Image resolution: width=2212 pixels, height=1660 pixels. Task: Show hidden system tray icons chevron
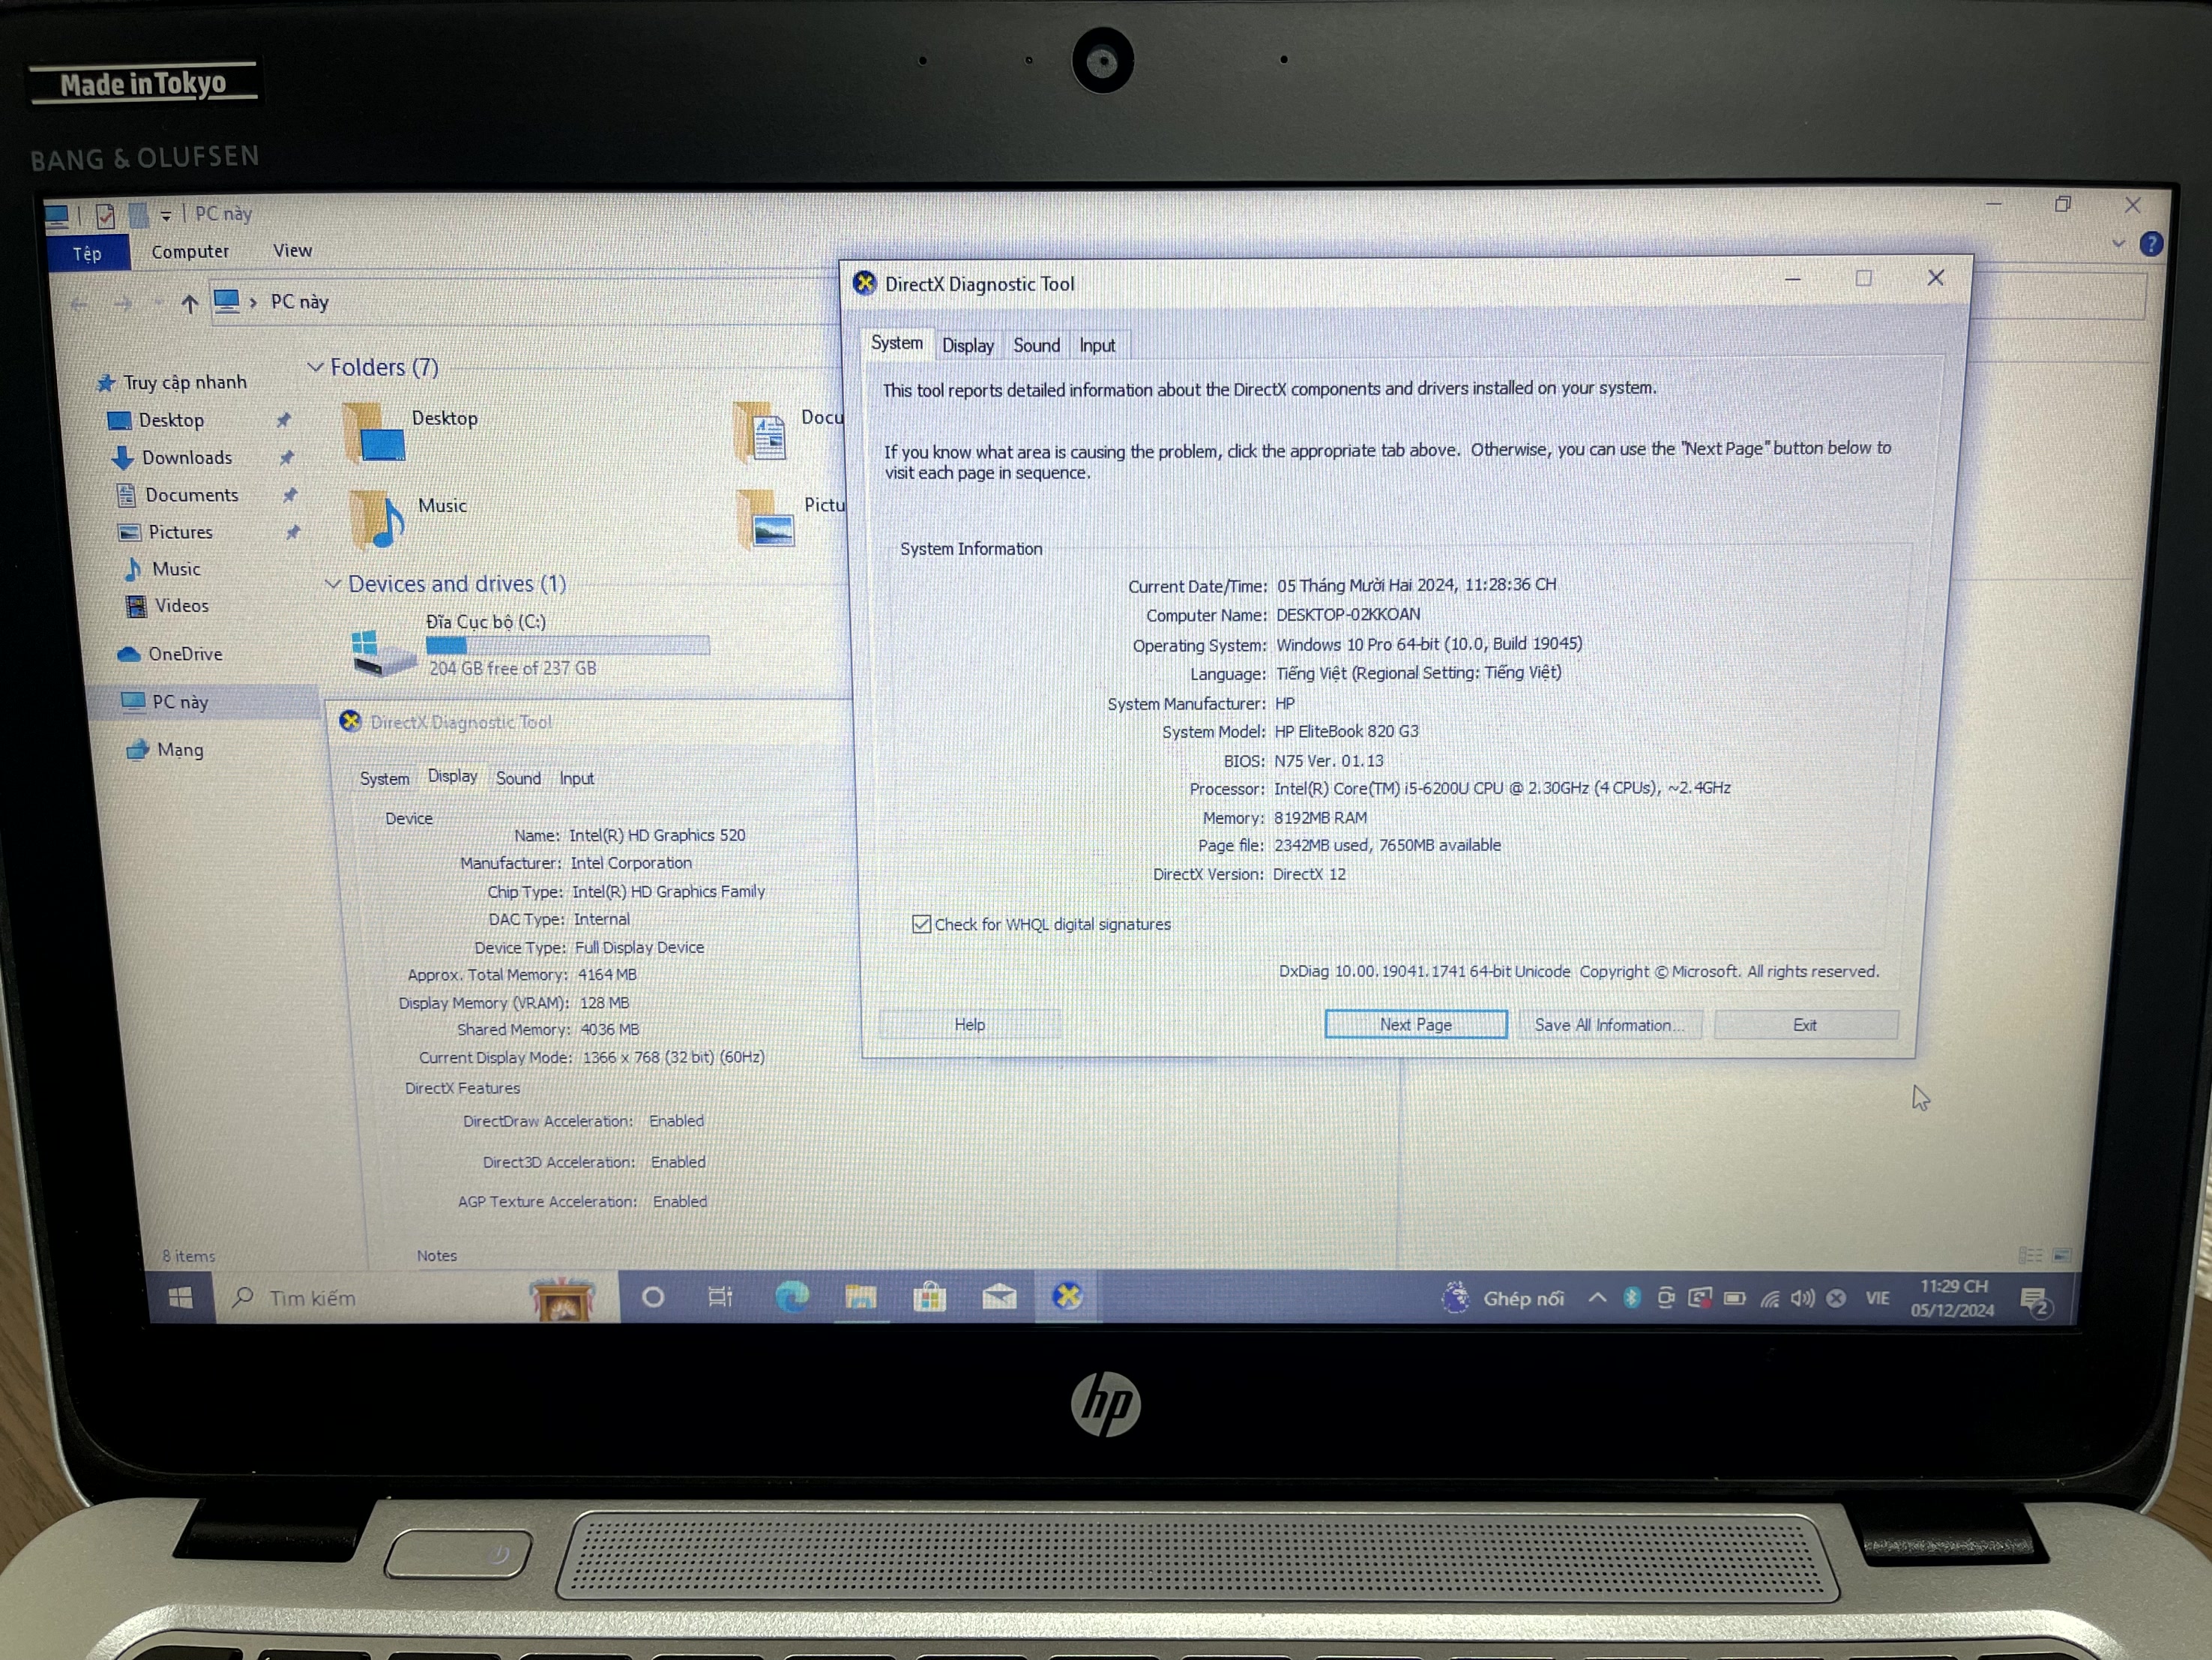1597,1298
